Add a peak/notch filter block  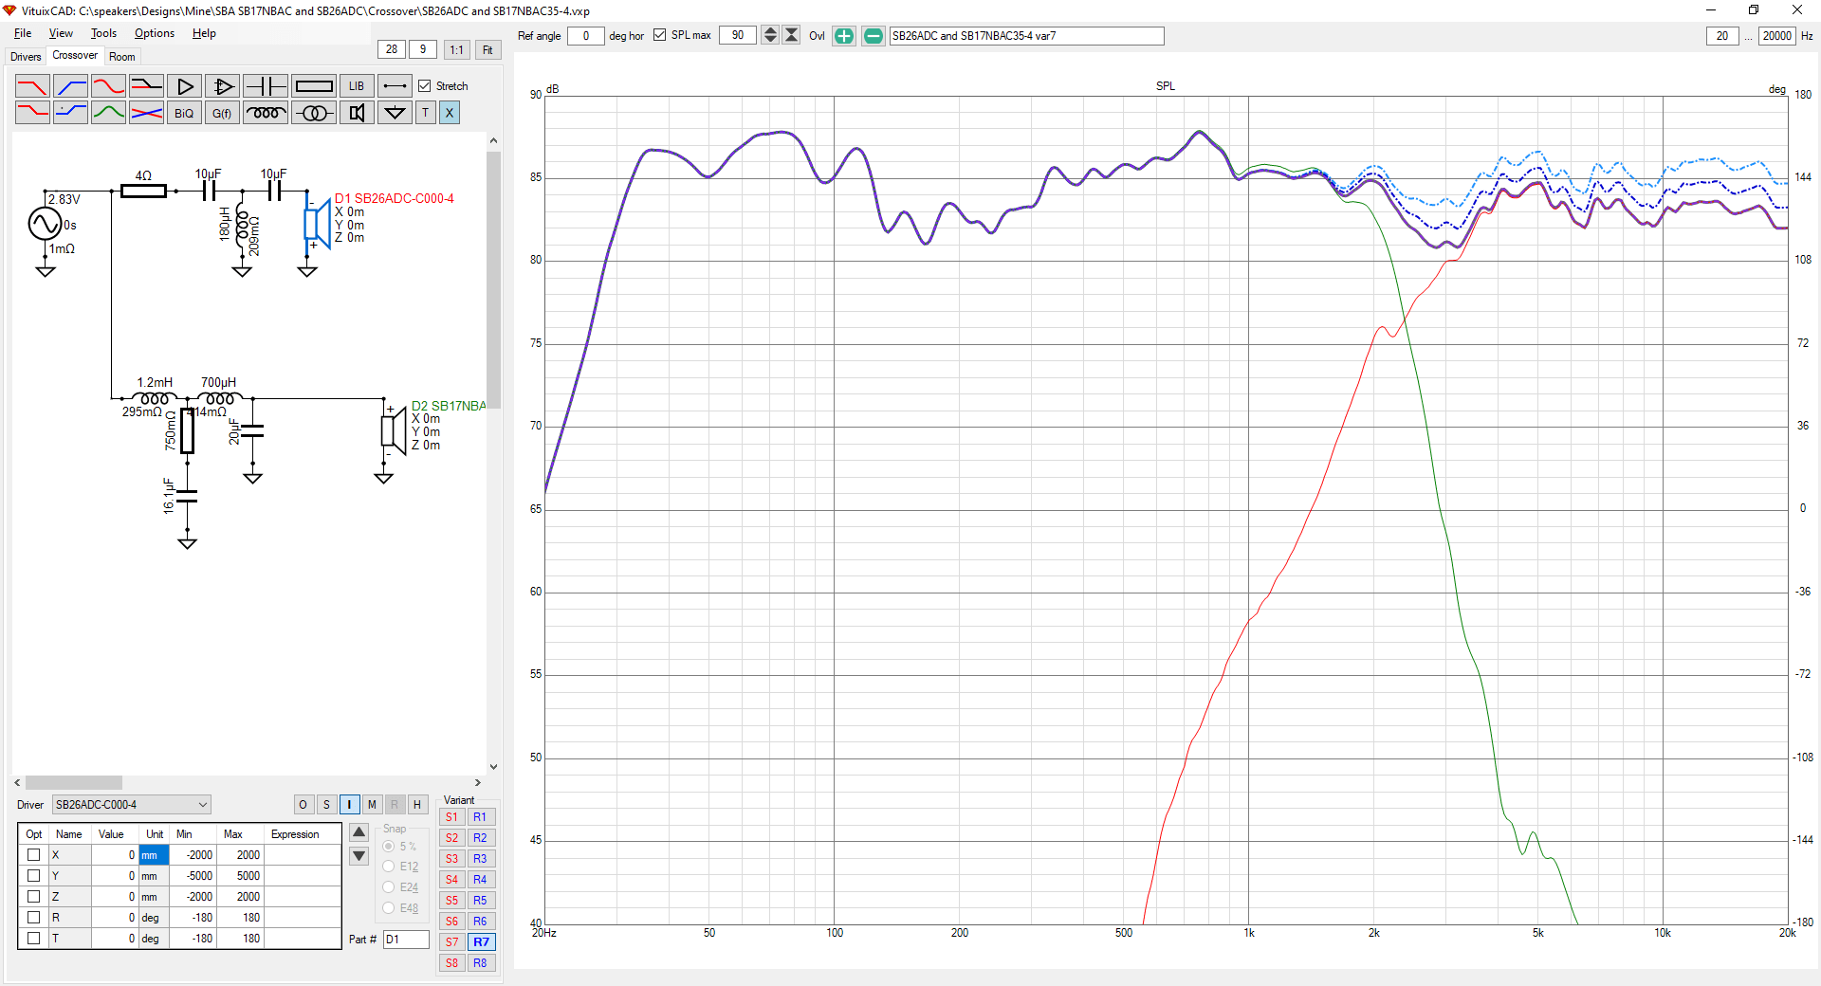coord(108,113)
